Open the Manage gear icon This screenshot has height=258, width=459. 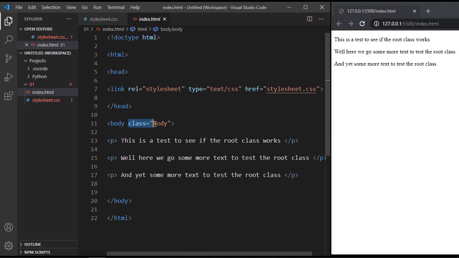point(9,246)
